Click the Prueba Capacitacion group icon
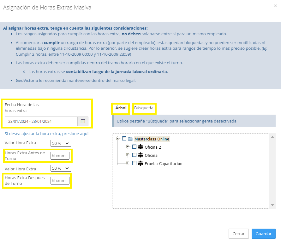Viewport: 281px width, 245px height. [x=140, y=163]
